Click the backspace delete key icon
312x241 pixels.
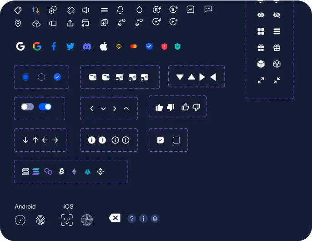(x=115, y=218)
